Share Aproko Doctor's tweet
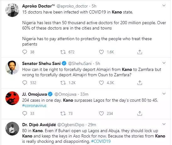This screenshot has height=145, width=172. [140, 52]
